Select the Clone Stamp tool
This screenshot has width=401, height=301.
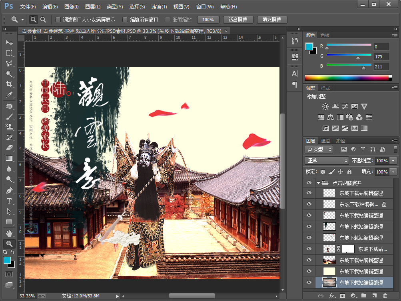[x=9, y=127]
